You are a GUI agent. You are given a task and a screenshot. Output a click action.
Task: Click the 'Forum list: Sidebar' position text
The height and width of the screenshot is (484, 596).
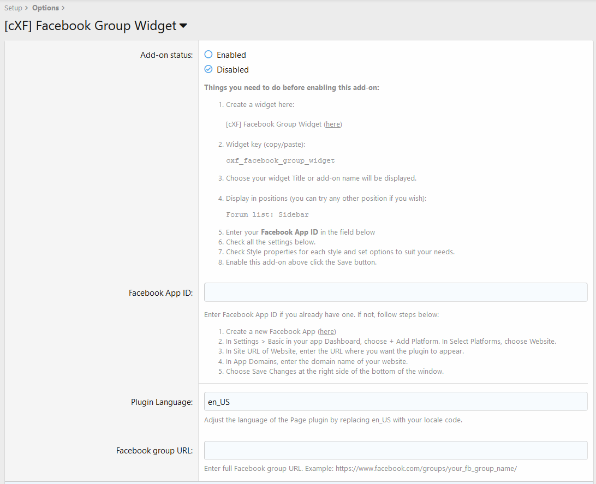click(267, 214)
